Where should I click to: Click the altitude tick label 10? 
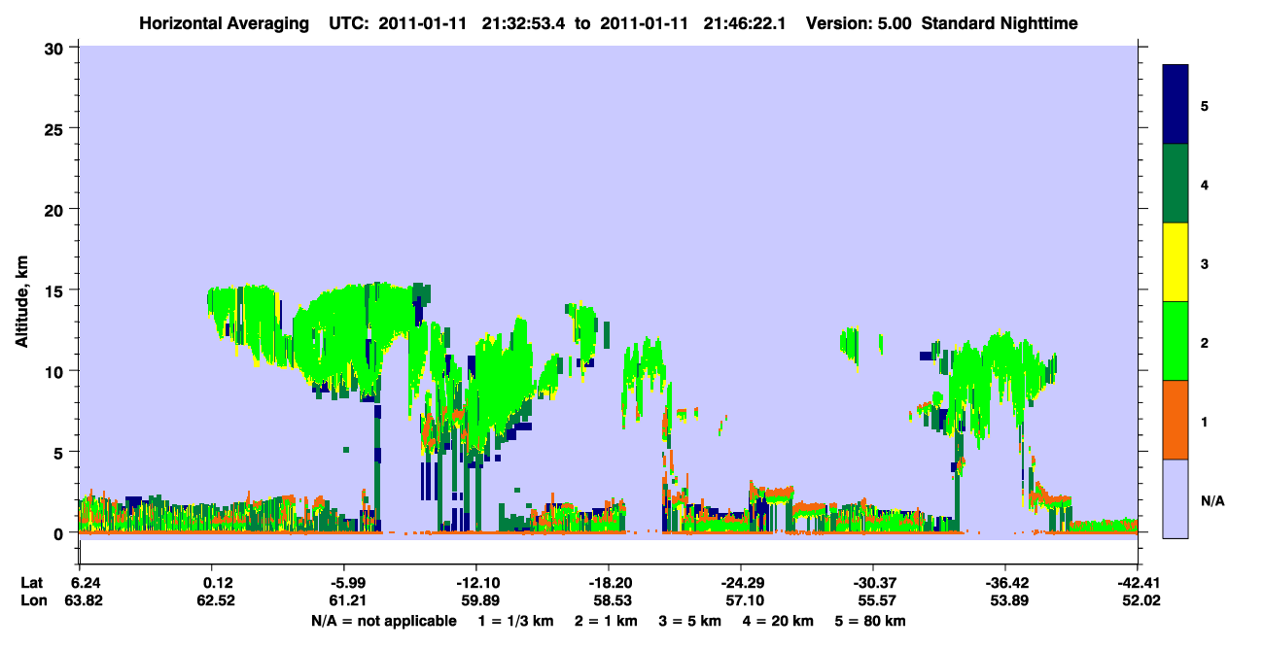pyautogui.click(x=56, y=371)
